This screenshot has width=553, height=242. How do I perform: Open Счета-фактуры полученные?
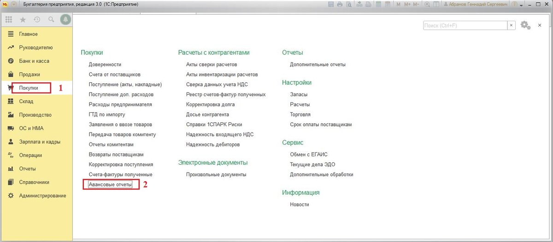click(120, 174)
